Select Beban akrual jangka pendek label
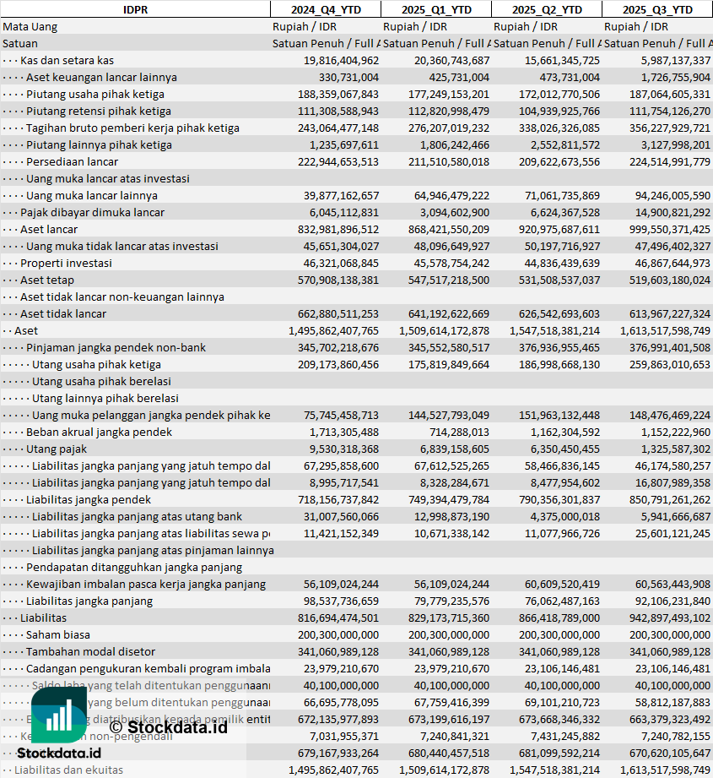The width and height of the screenshot is (713, 778). (99, 431)
